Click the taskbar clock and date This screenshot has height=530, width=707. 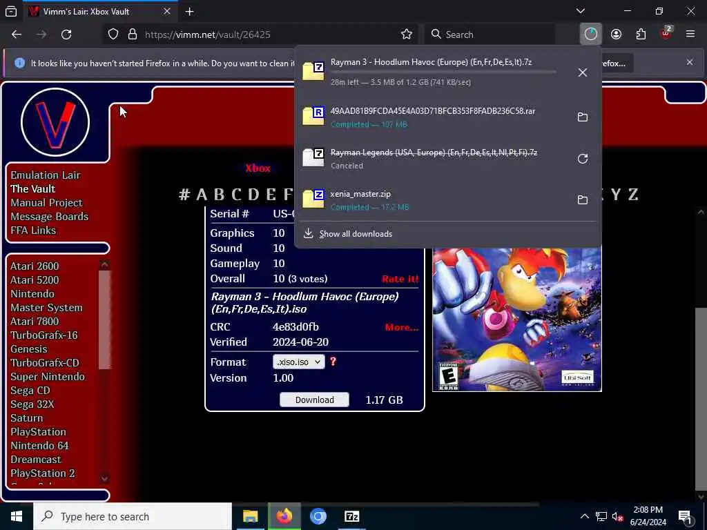click(x=648, y=516)
